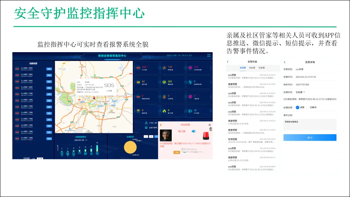The height and width of the screenshot is (197, 350).
Task: Click the SOS info popup on map
Action: tap(96, 87)
